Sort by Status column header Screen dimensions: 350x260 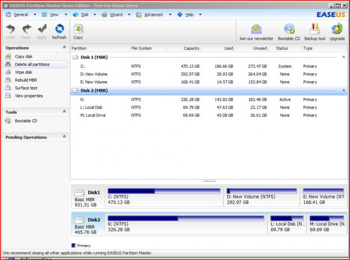click(x=285, y=48)
